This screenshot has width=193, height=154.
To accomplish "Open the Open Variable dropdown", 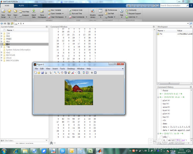I will [x=56, y=13].
